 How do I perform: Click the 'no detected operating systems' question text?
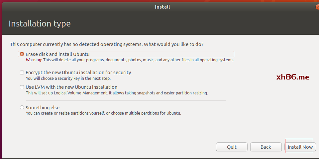point(107,44)
